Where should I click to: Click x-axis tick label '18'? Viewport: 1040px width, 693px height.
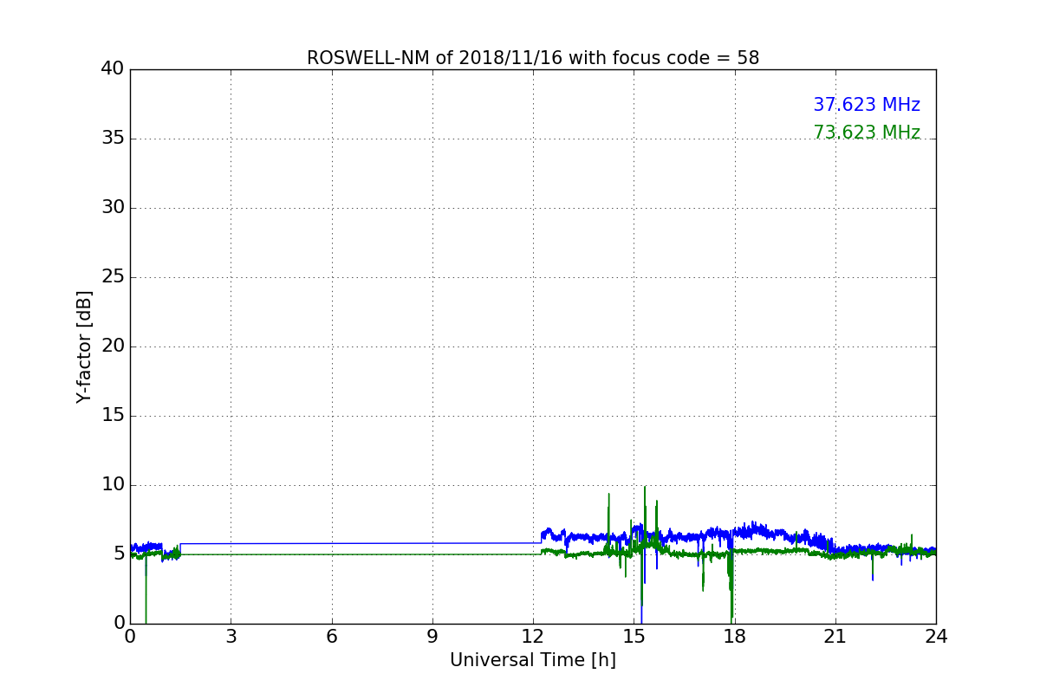735,636
